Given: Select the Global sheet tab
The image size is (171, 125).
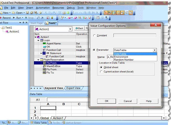Looking at the screenshot, I should pos(44,118).
